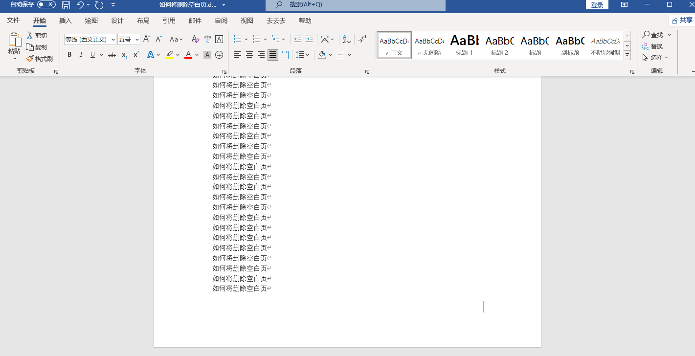The image size is (695, 356).
Task: Switch to the Review (审阅) tab
Action: [x=221, y=21]
